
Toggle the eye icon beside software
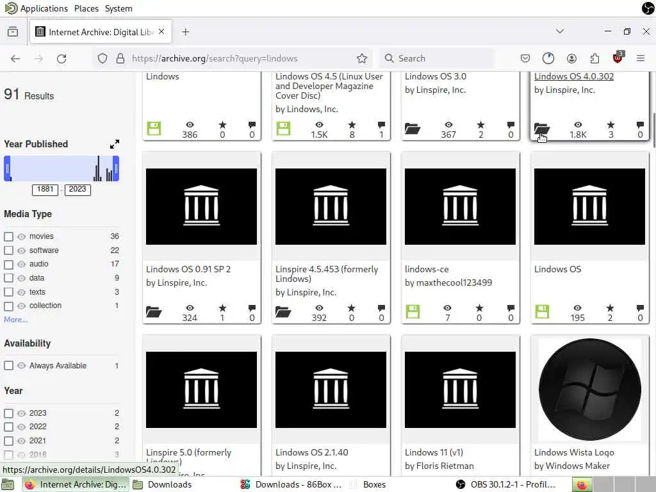21,250
